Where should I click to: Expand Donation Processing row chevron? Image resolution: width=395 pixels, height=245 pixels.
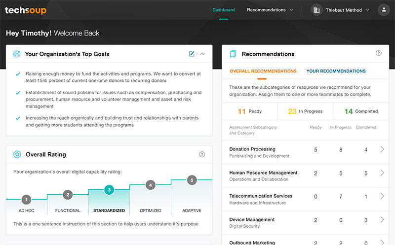click(382, 149)
